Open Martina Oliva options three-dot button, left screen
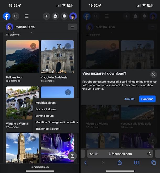This screenshot has width=160, height=173. (x=72, y=27)
